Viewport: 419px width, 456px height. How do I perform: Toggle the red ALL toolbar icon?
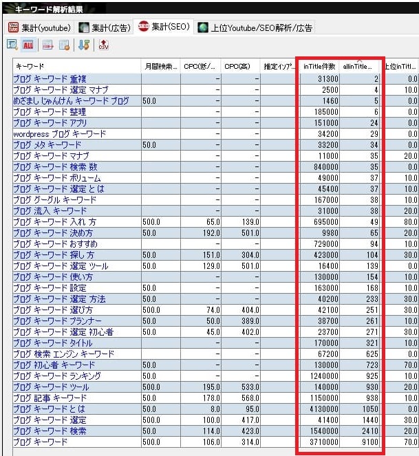pyautogui.click(x=28, y=45)
